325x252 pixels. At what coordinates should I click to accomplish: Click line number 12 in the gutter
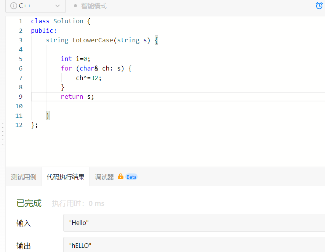(19, 125)
